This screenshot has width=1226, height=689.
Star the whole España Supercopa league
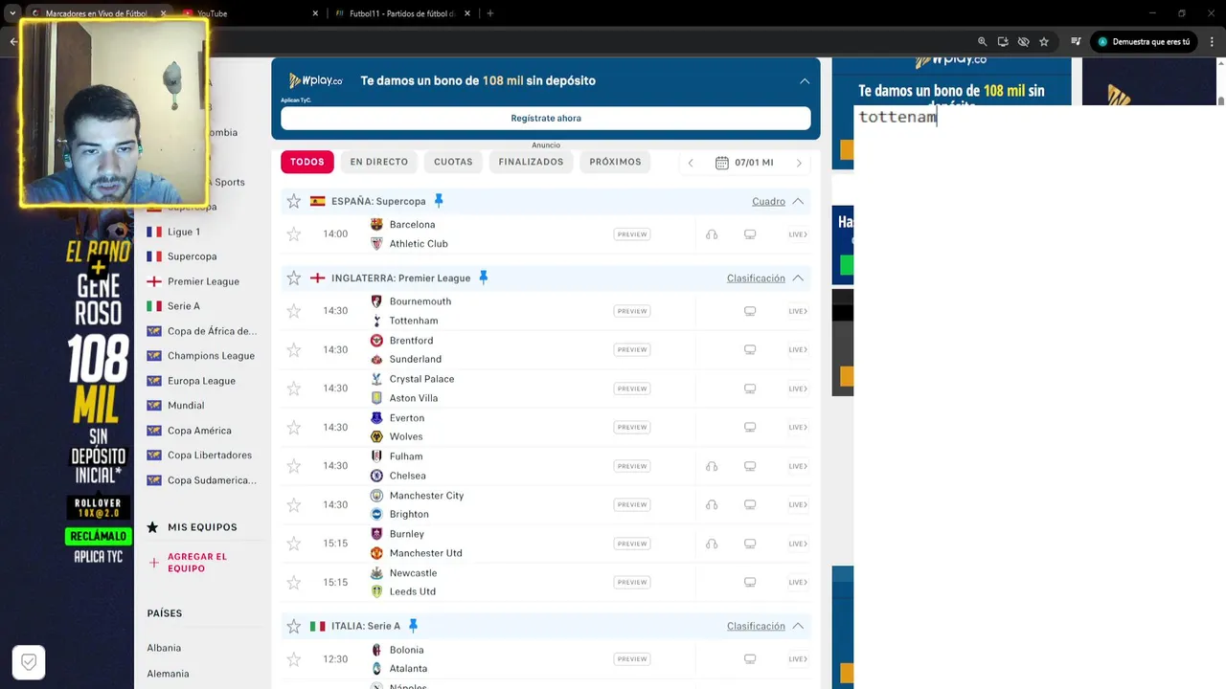(x=294, y=201)
